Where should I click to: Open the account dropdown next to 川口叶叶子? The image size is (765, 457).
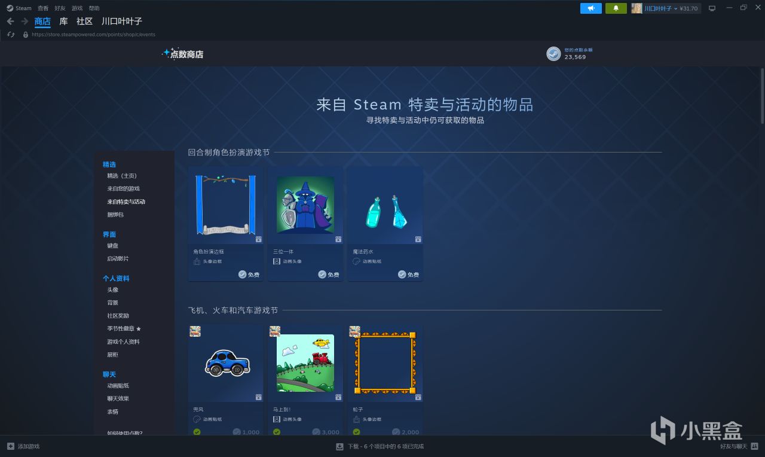click(x=675, y=8)
